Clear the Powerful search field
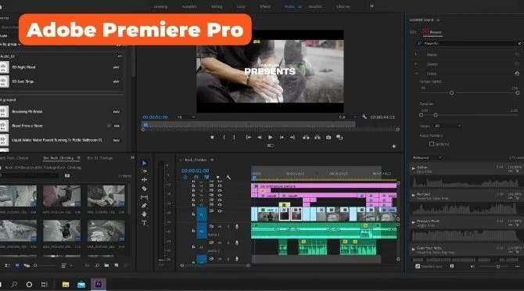 [x=519, y=44]
